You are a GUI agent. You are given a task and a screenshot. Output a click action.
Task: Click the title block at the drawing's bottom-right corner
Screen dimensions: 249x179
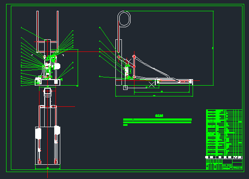tap(224, 164)
